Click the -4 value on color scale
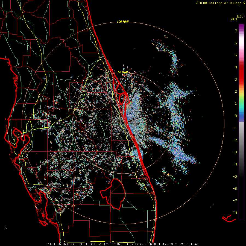This screenshot has height=246, width=246. [235, 164]
